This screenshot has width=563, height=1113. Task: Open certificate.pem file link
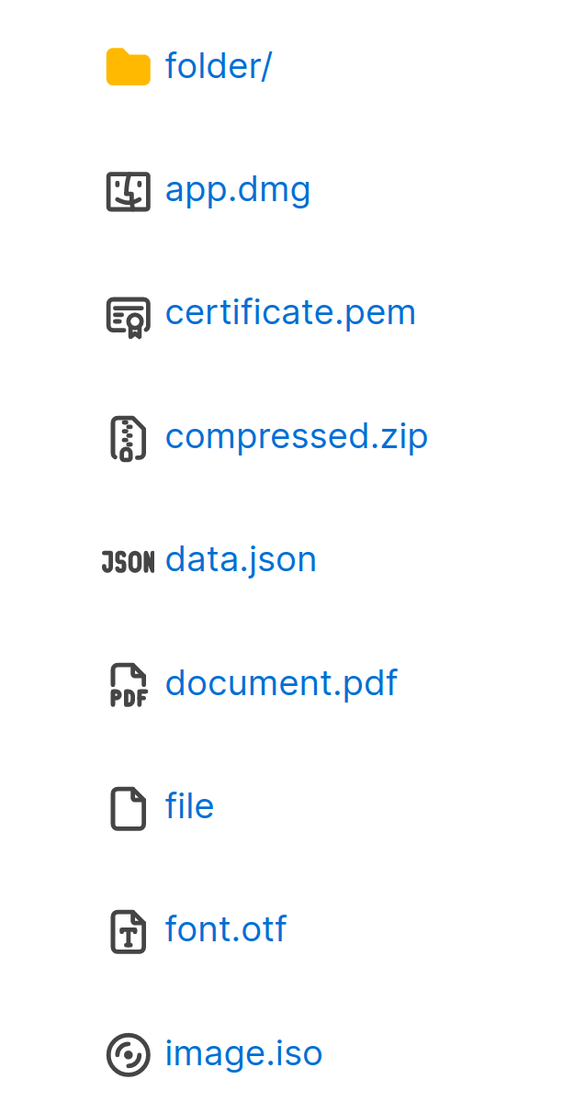pos(291,313)
